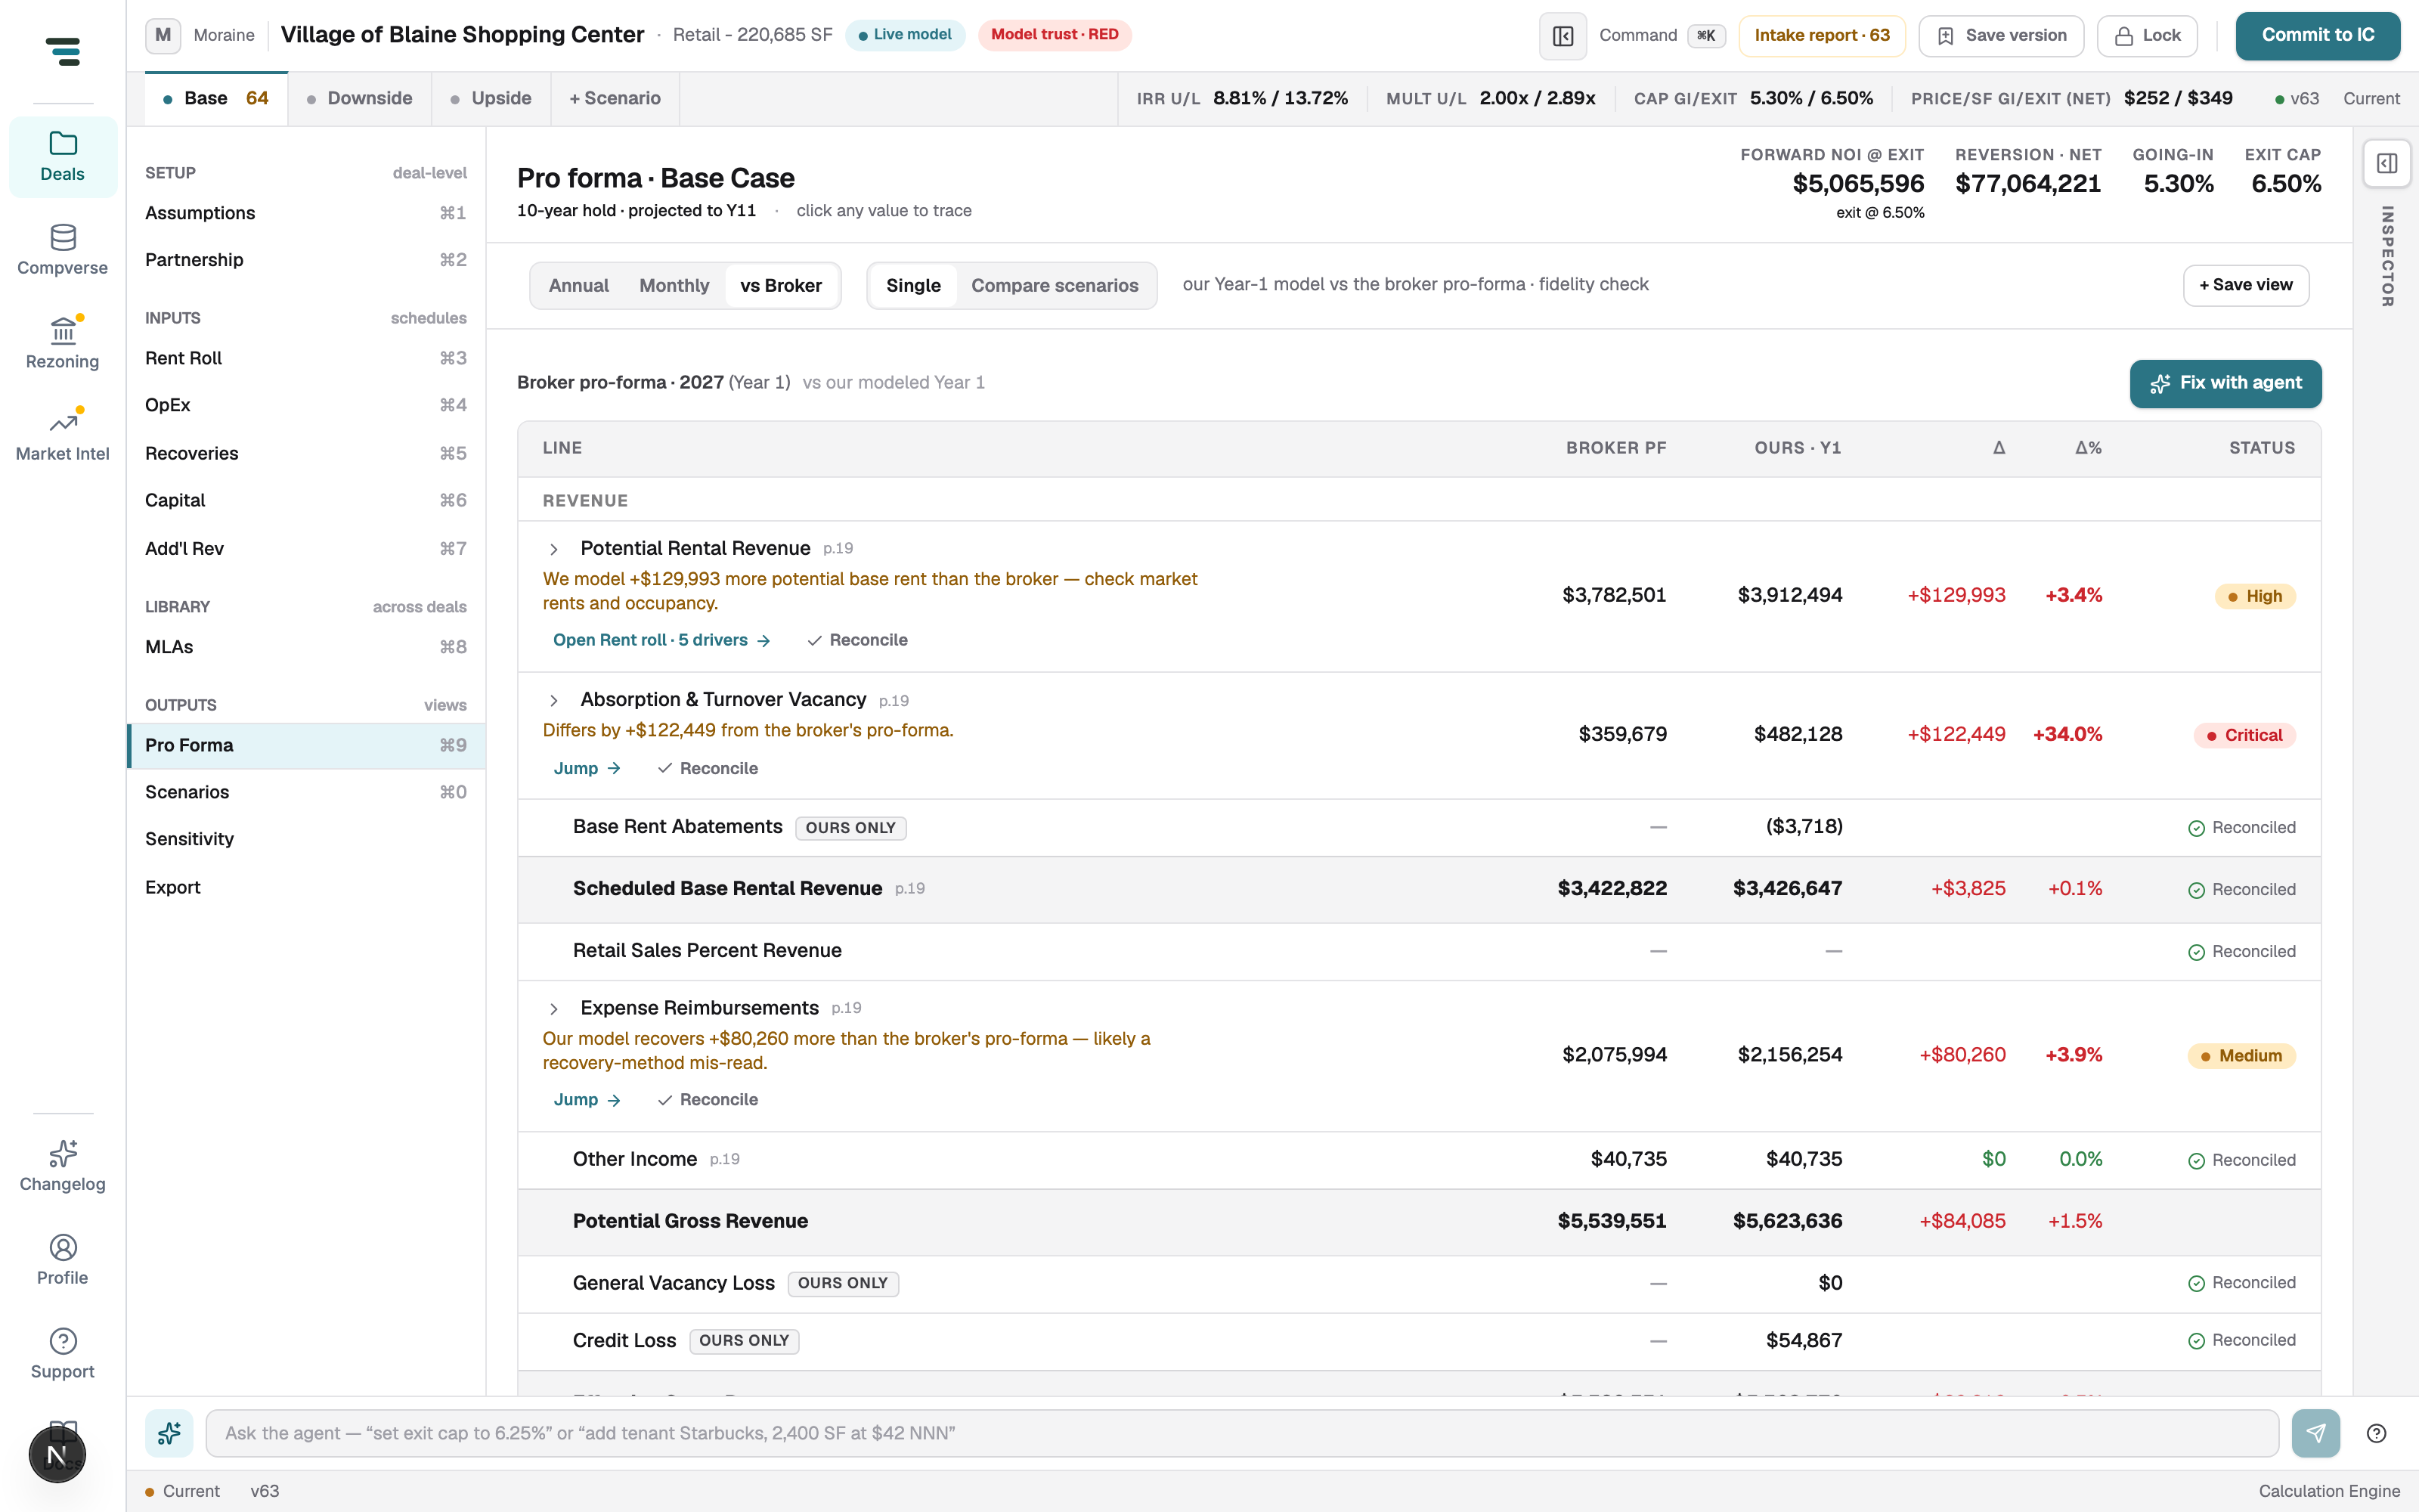
Task: Reconcile the Potential Rental Revenue line
Action: 858,640
